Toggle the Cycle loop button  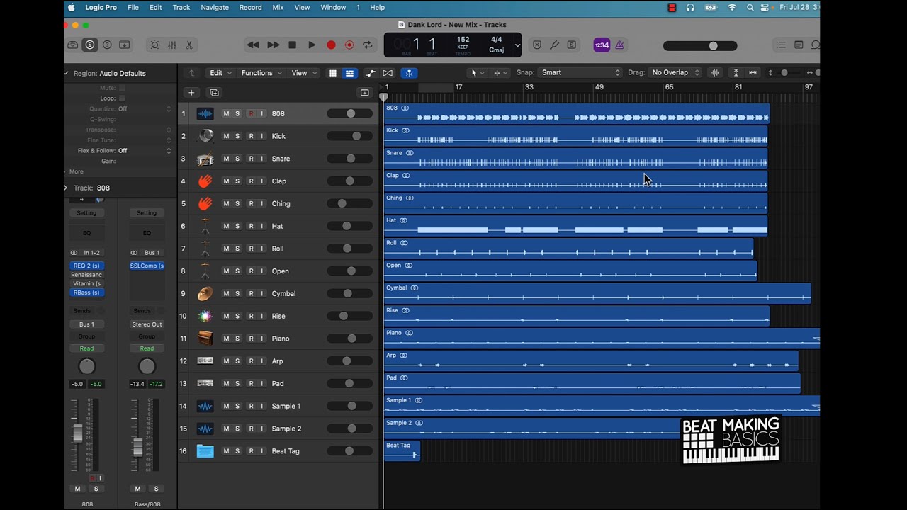point(368,45)
